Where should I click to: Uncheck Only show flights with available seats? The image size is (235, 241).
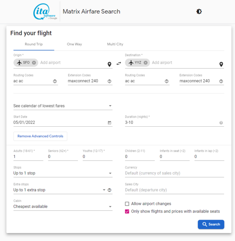pos(127,212)
